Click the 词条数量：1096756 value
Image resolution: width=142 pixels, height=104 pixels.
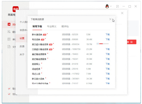point(71,49)
